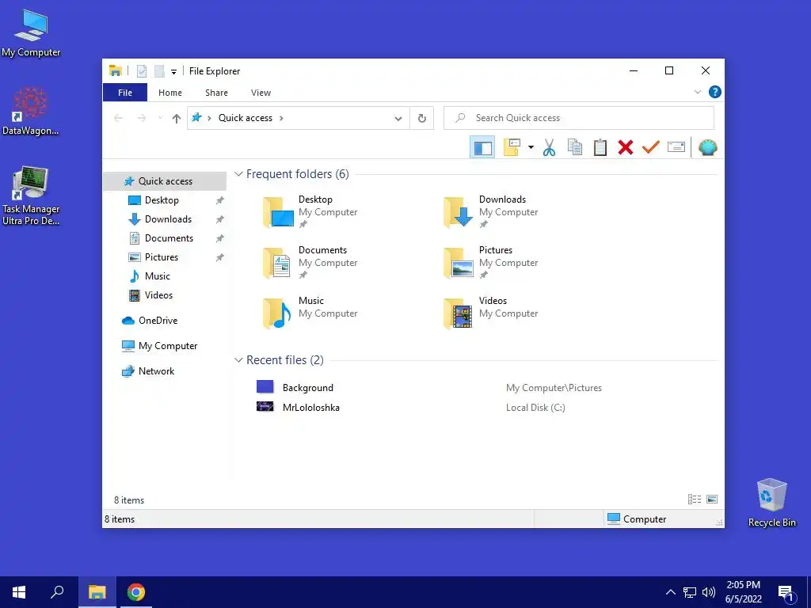Switch to large icons view in status bar
Viewport: 811px width, 608px height.
pos(712,500)
